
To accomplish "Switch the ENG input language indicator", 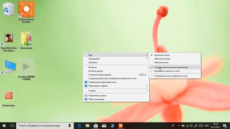I will coord(207,126).
